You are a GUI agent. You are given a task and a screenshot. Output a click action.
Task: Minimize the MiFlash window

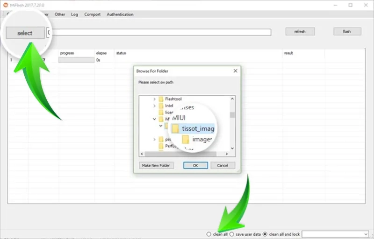335,5
